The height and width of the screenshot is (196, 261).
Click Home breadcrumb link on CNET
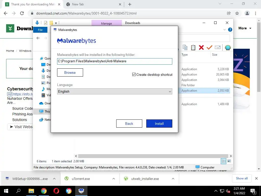tap(10, 51)
